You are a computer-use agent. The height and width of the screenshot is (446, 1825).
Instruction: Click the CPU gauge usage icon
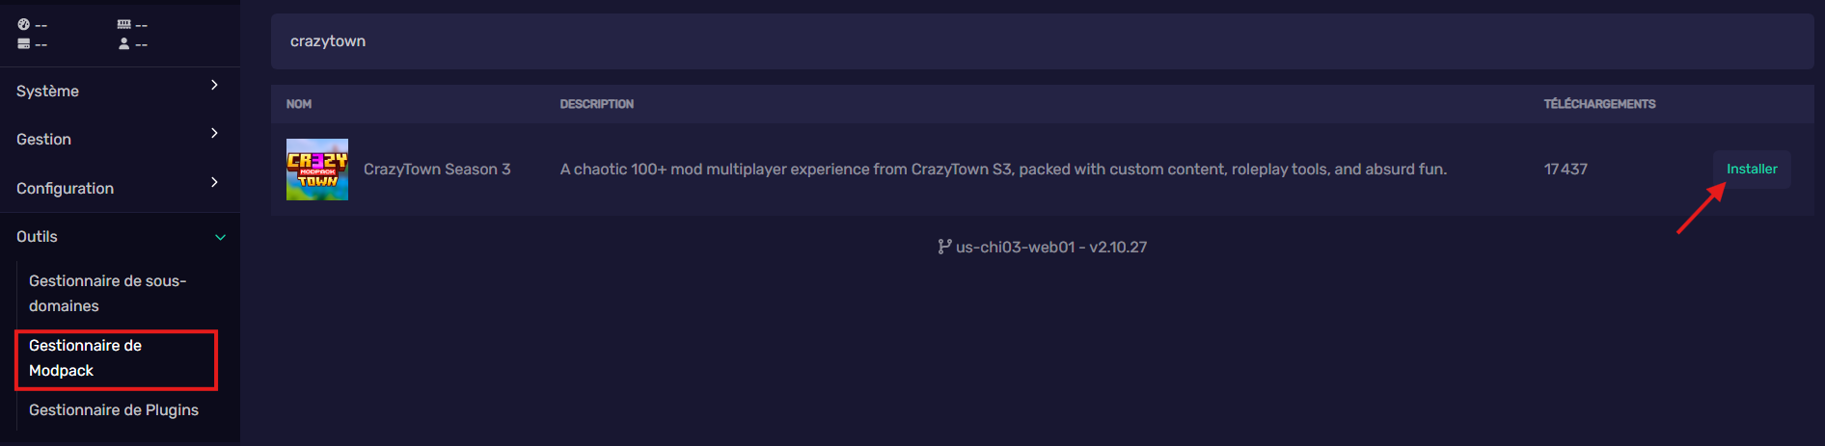(x=23, y=24)
